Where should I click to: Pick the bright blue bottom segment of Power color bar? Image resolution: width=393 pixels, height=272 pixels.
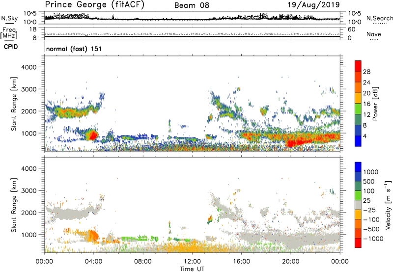pyautogui.click(x=358, y=141)
